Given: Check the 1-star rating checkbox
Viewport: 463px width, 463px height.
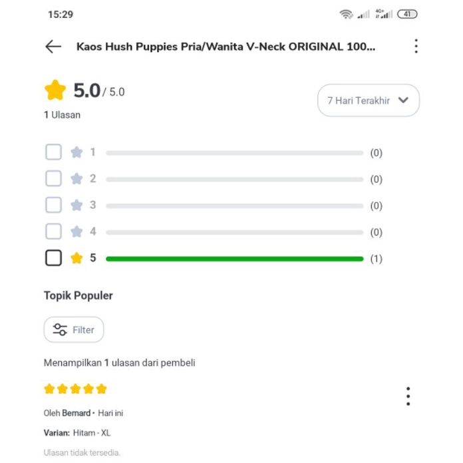Looking at the screenshot, I should (53, 152).
